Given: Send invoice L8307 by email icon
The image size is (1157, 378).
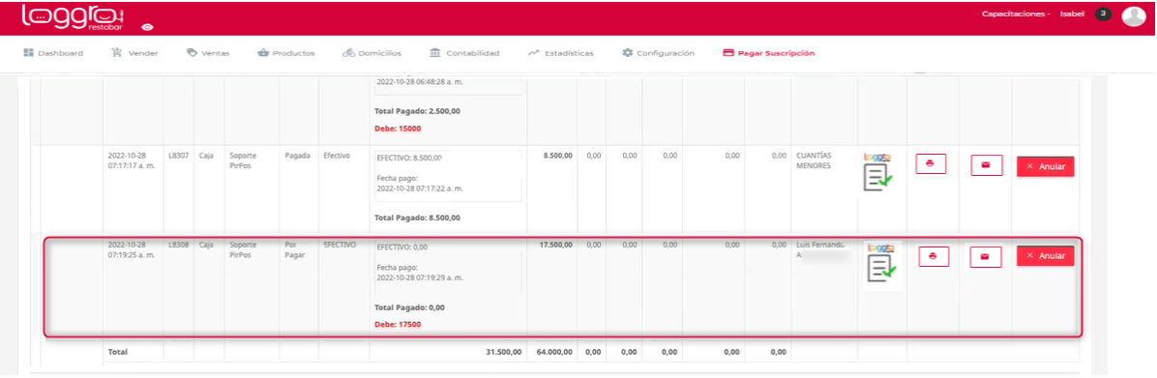Looking at the screenshot, I should (986, 165).
